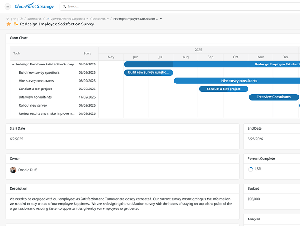The height and width of the screenshot is (226, 300).
Task: Select the Hire survey consultants task row
Action: 54,81
